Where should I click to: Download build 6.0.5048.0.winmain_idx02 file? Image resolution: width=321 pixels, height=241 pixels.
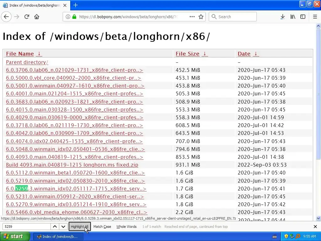point(75,149)
